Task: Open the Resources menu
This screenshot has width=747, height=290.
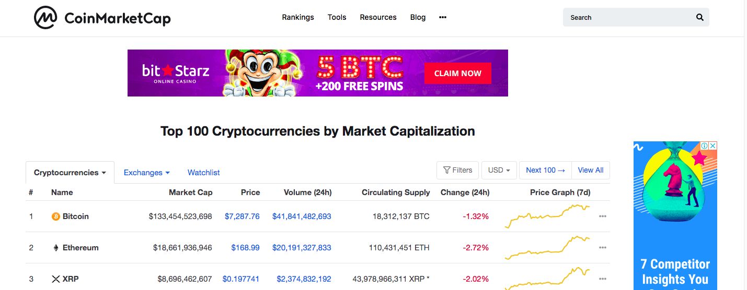Action: (378, 17)
